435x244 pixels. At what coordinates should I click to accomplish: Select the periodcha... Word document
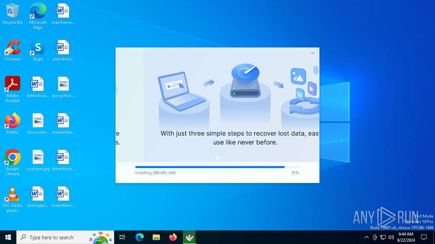[x=63, y=51]
